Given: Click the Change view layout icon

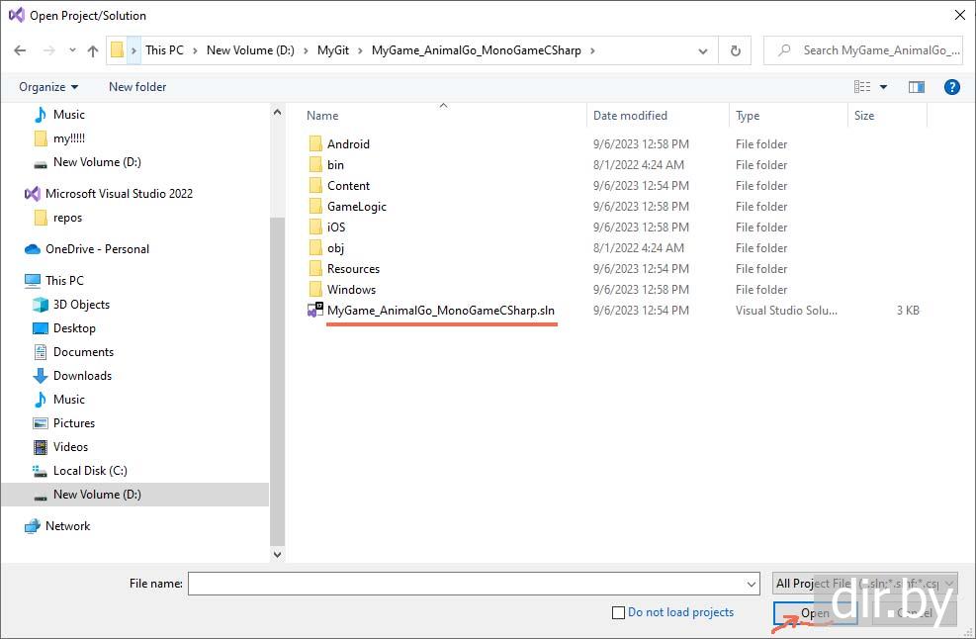Looking at the screenshot, I should pos(862,87).
